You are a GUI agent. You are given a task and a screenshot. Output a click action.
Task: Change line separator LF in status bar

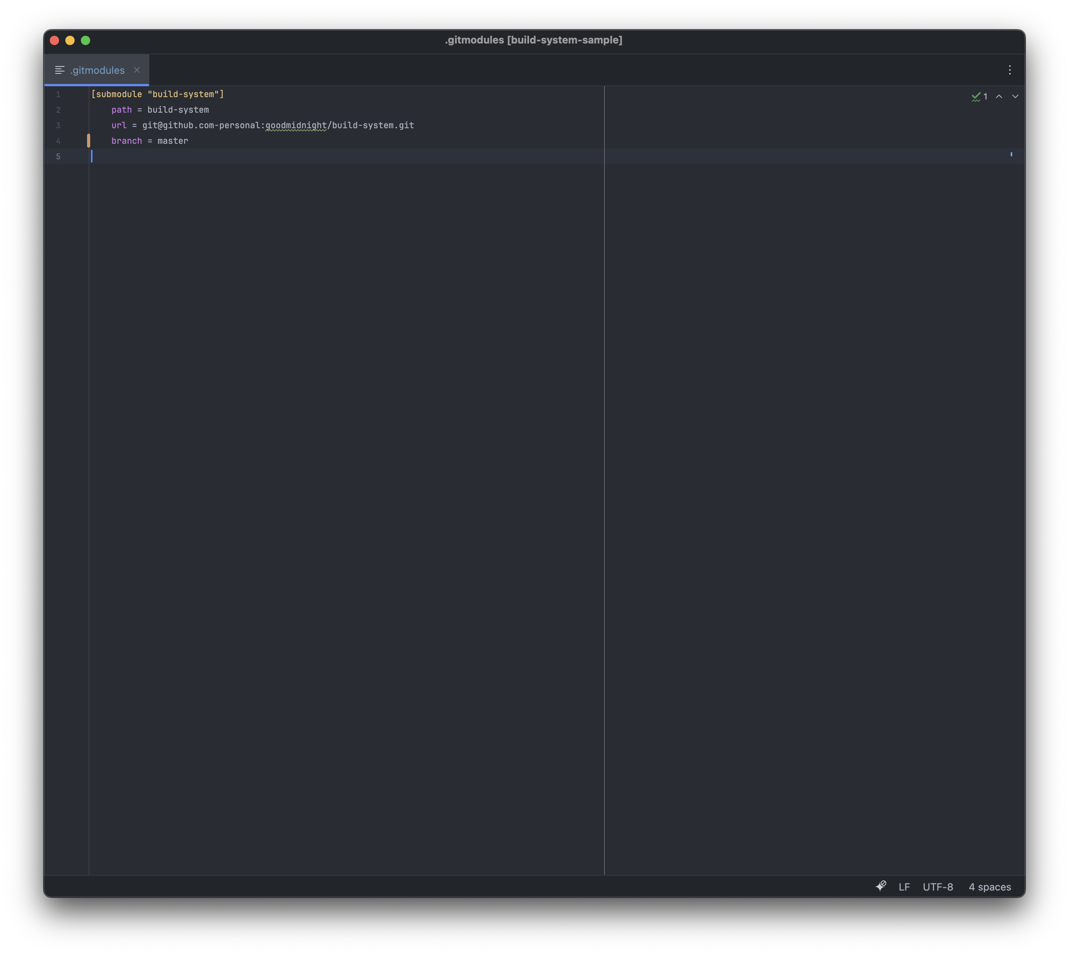click(904, 887)
